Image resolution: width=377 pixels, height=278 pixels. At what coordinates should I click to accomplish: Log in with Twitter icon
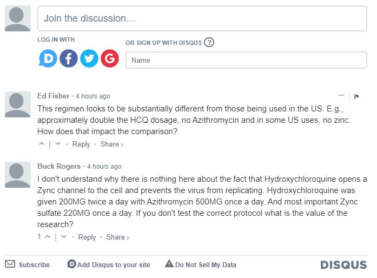click(89, 58)
